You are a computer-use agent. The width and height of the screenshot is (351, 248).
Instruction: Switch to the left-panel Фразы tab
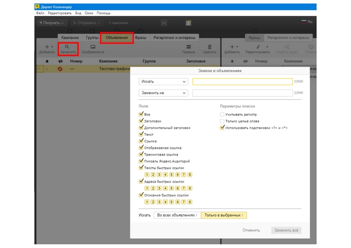pyautogui.click(x=140, y=38)
